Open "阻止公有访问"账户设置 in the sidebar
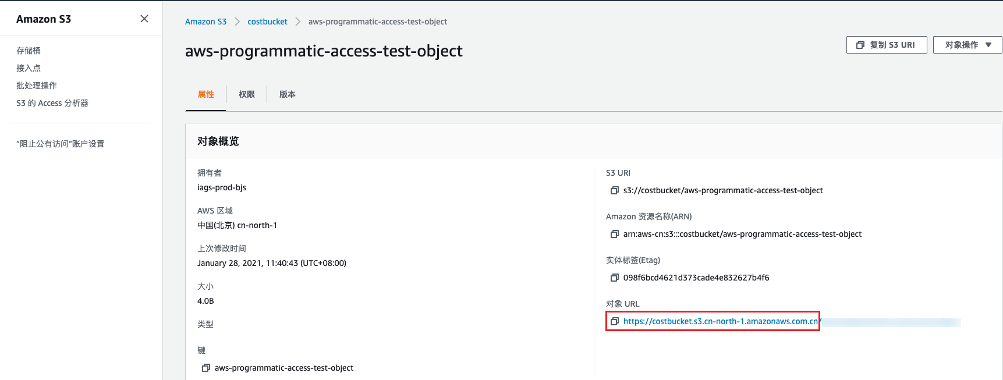The height and width of the screenshot is (380, 1003). coord(61,144)
